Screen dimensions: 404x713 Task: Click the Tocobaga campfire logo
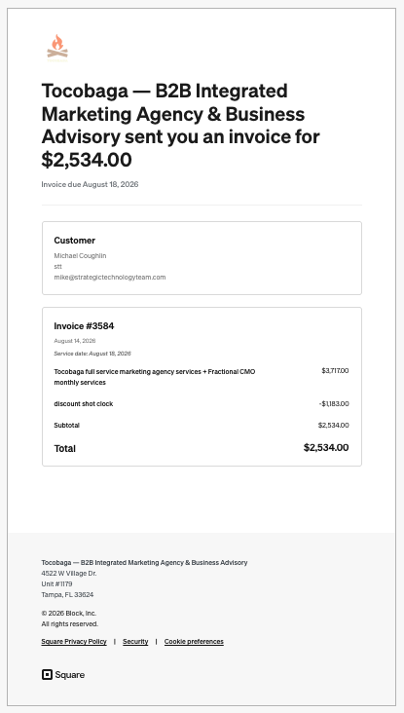click(57, 48)
